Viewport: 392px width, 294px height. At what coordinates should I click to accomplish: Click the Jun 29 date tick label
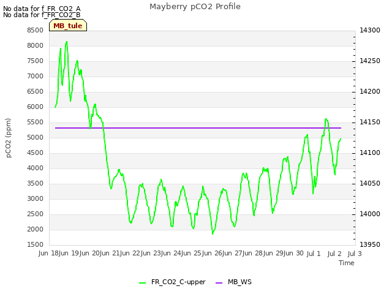(274, 254)
